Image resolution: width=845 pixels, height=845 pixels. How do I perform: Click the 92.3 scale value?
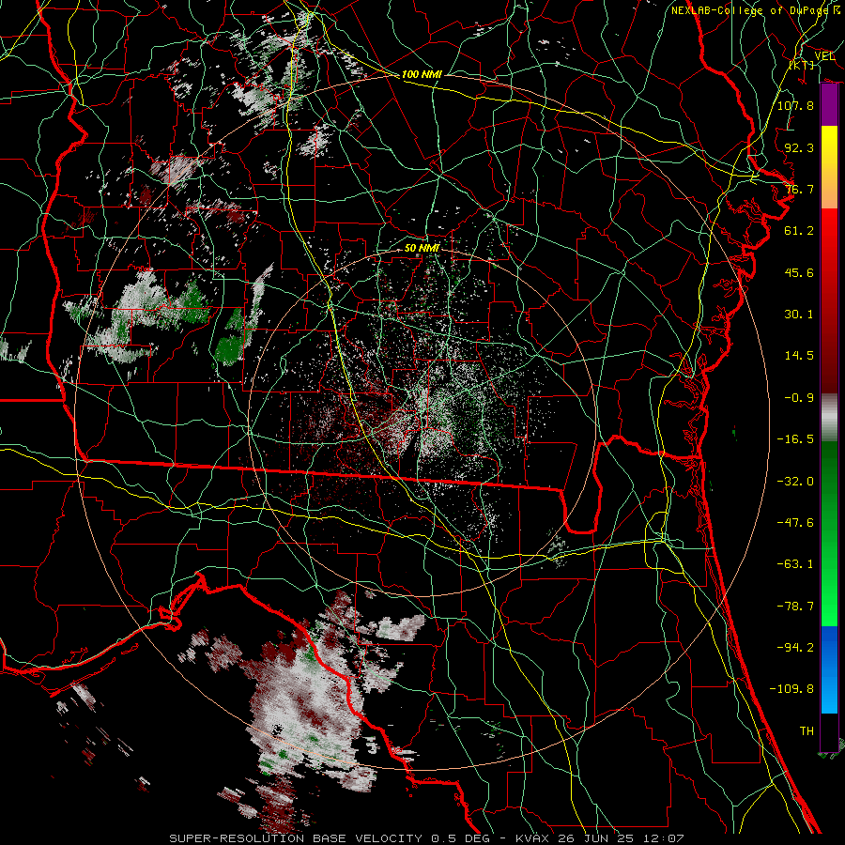click(799, 147)
